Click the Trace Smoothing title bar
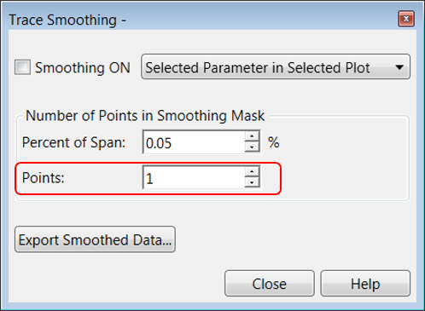The width and height of the screenshot is (425, 311). tap(199, 20)
